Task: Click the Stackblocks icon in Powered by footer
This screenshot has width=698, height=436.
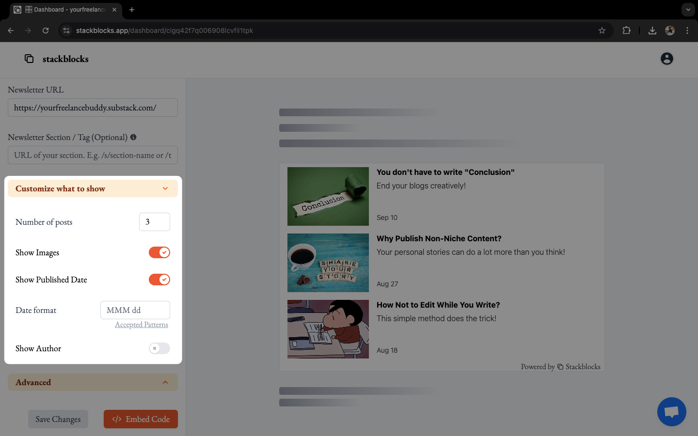Action: (x=560, y=367)
